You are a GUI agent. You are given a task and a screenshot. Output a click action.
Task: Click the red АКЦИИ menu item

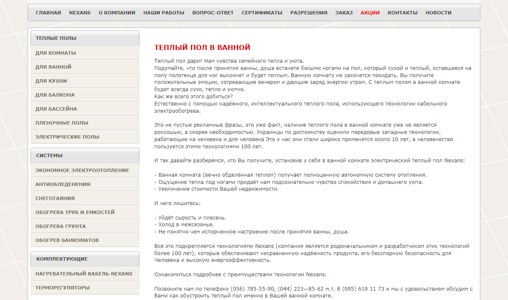[370, 13]
